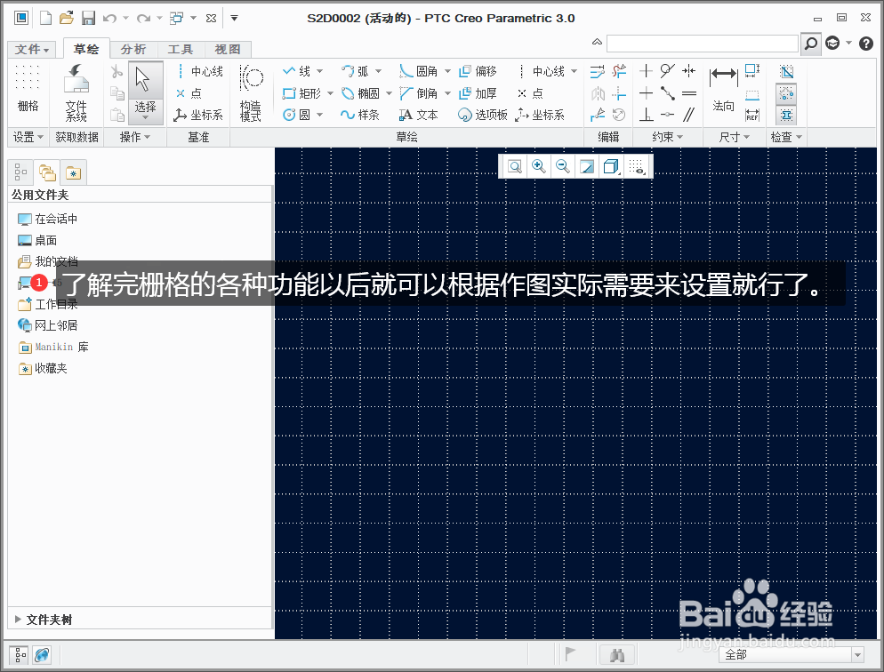Toggle sketcher display filters icon
This screenshot has height=672, width=884.
(x=637, y=166)
